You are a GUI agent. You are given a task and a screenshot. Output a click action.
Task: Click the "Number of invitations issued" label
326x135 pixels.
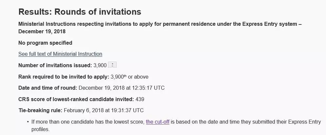pos(55,65)
